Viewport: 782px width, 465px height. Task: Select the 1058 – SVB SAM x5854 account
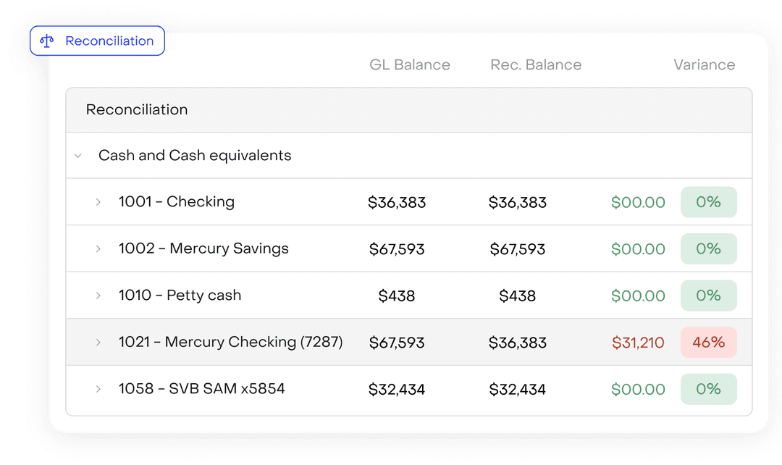coord(201,389)
